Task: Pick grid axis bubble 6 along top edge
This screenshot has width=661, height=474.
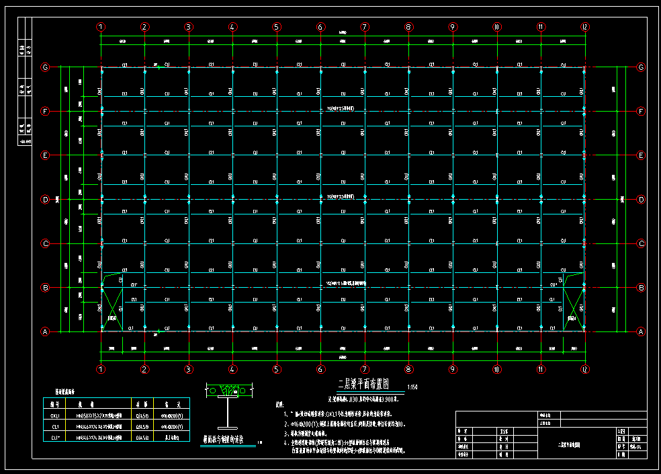Action: pyautogui.click(x=320, y=27)
